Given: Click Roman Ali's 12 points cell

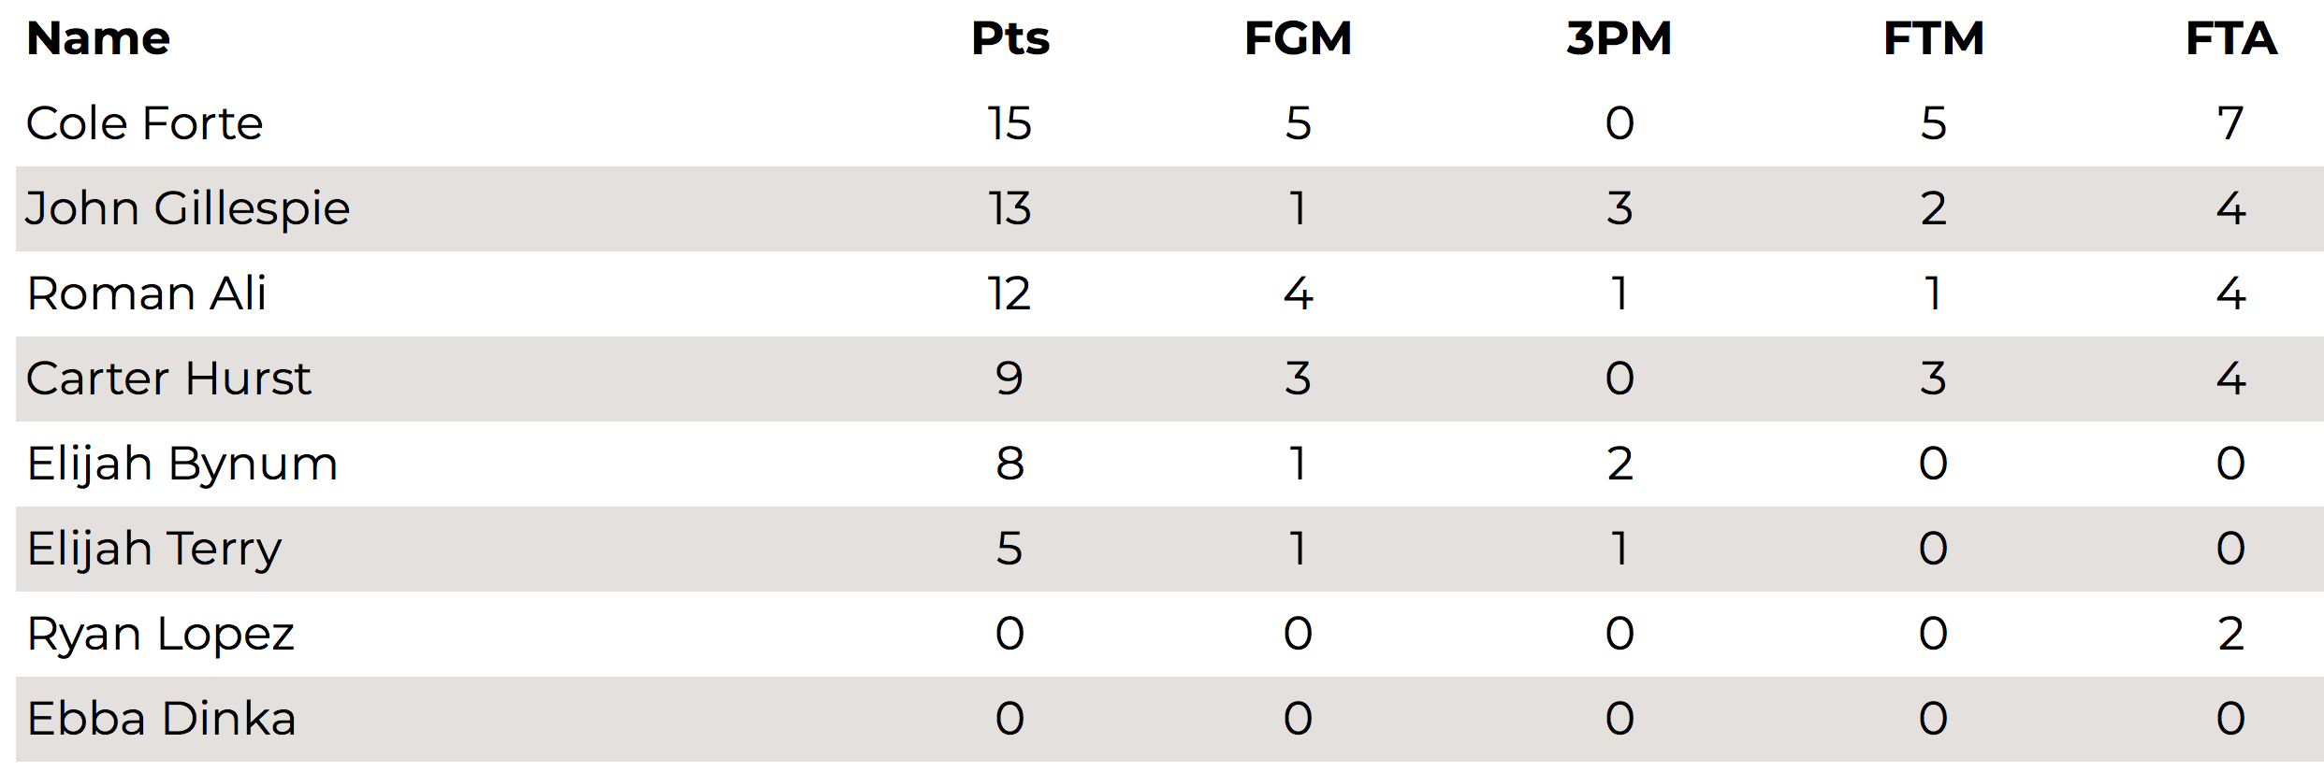Looking at the screenshot, I should pos(1009,293).
